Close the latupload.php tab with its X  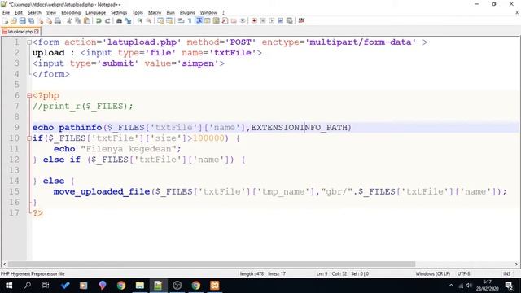click(x=37, y=32)
